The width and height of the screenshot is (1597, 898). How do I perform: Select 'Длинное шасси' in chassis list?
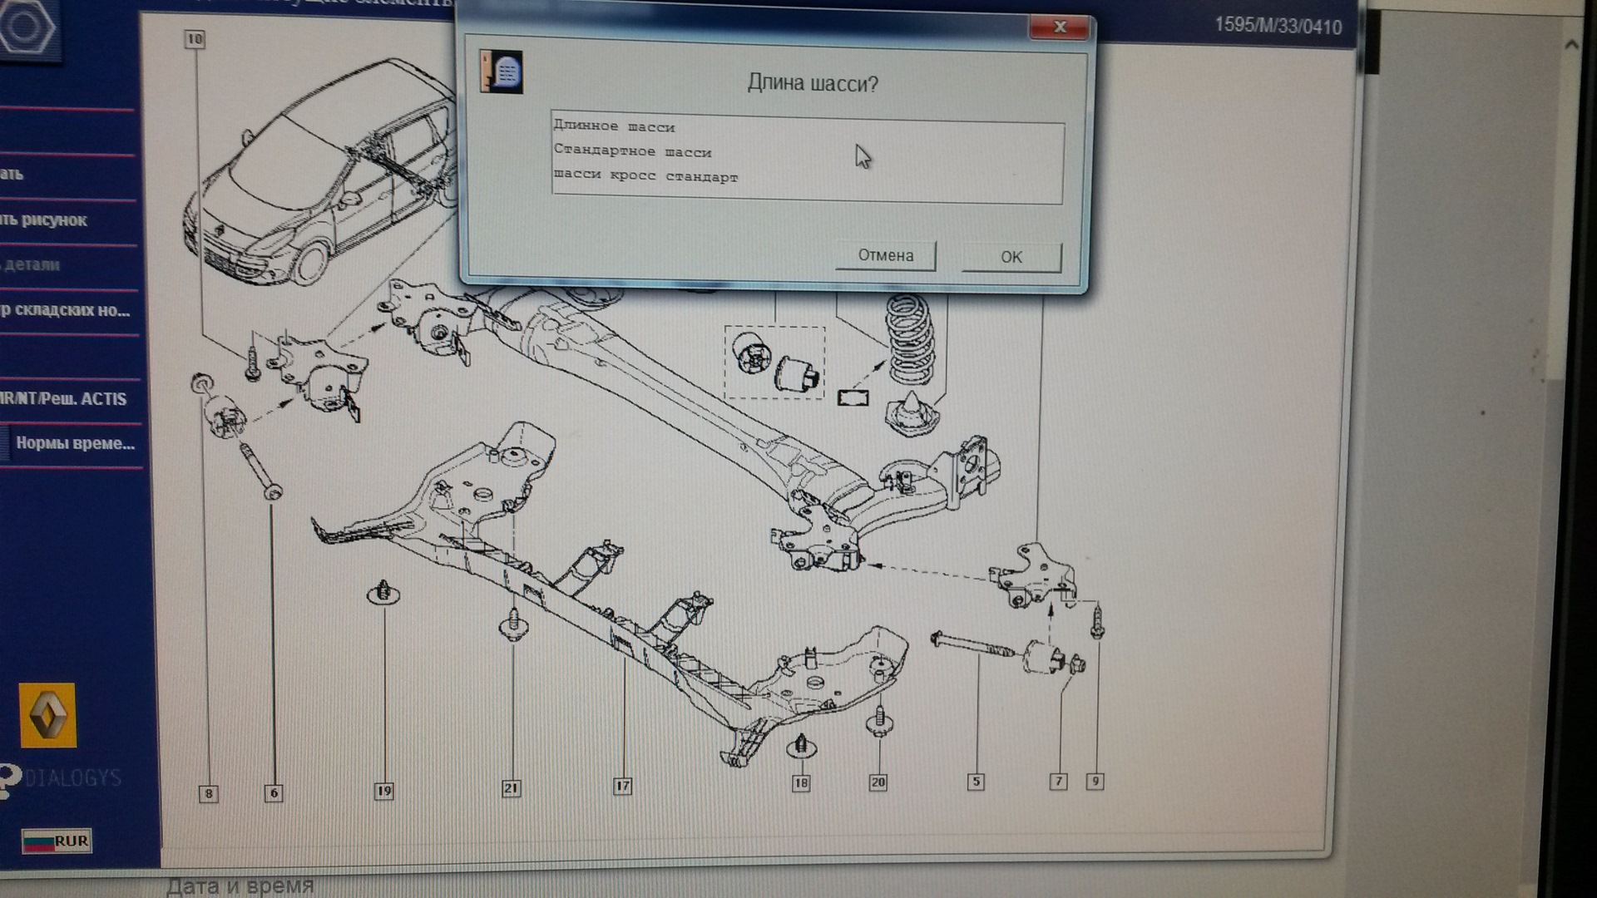(x=615, y=126)
